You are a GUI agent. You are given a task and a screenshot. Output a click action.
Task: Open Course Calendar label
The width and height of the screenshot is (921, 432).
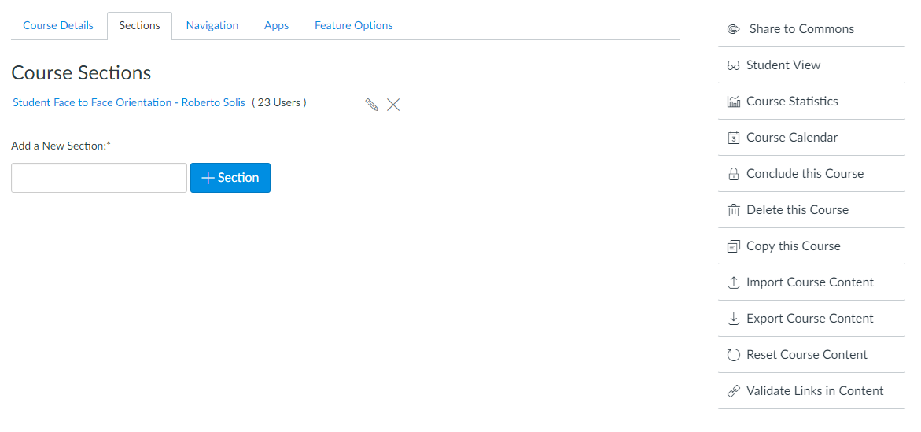(792, 138)
